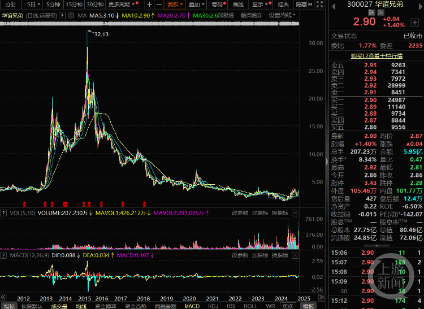Click 加指标 in VOL panel
424x309 pixels.
pyautogui.click(x=260, y=213)
